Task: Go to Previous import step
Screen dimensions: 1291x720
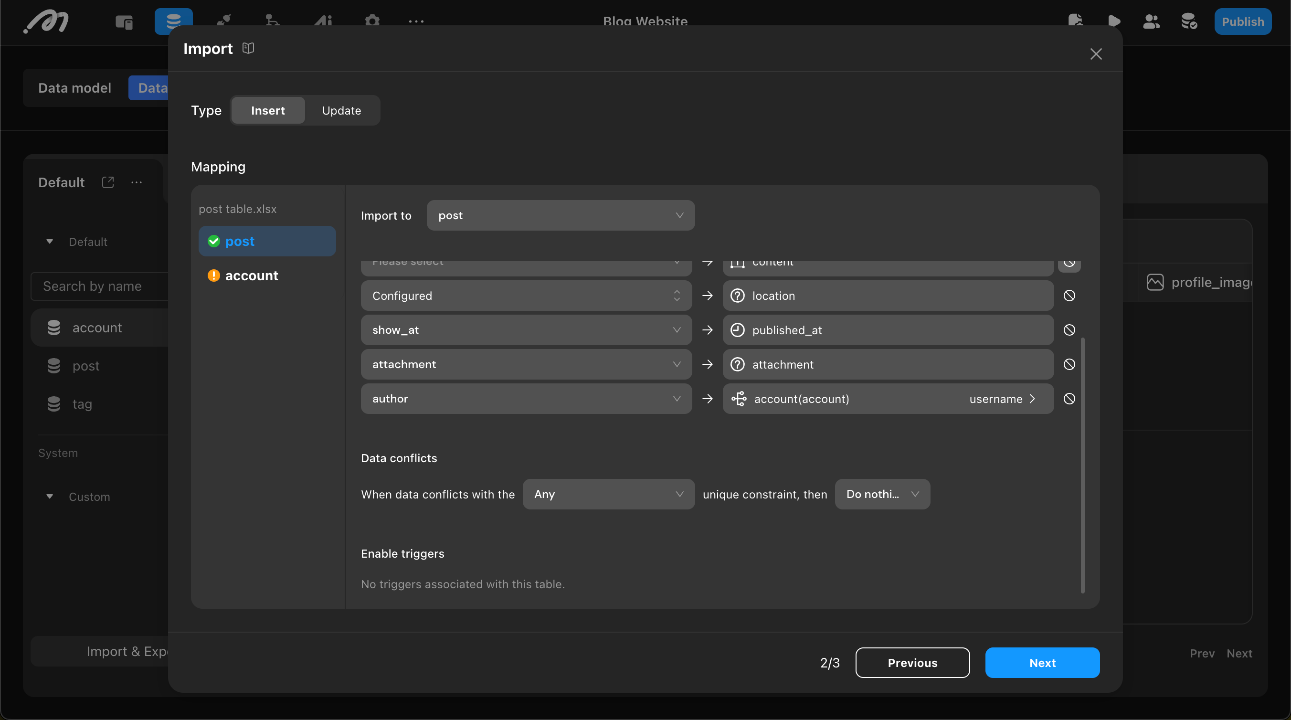Action: coord(912,662)
